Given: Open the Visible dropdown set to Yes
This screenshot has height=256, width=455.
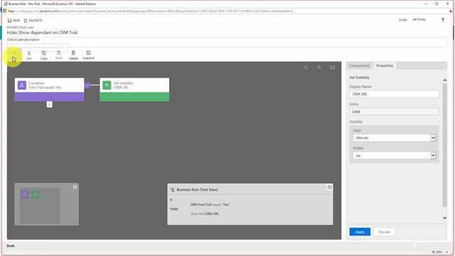Looking at the screenshot, I should (x=395, y=156).
